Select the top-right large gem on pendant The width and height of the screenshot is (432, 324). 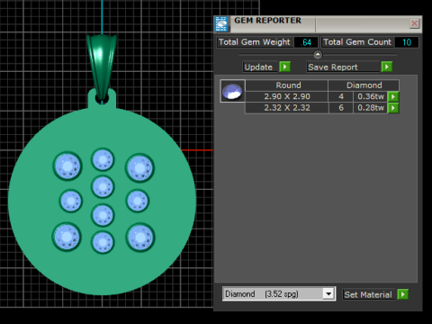coord(139,167)
